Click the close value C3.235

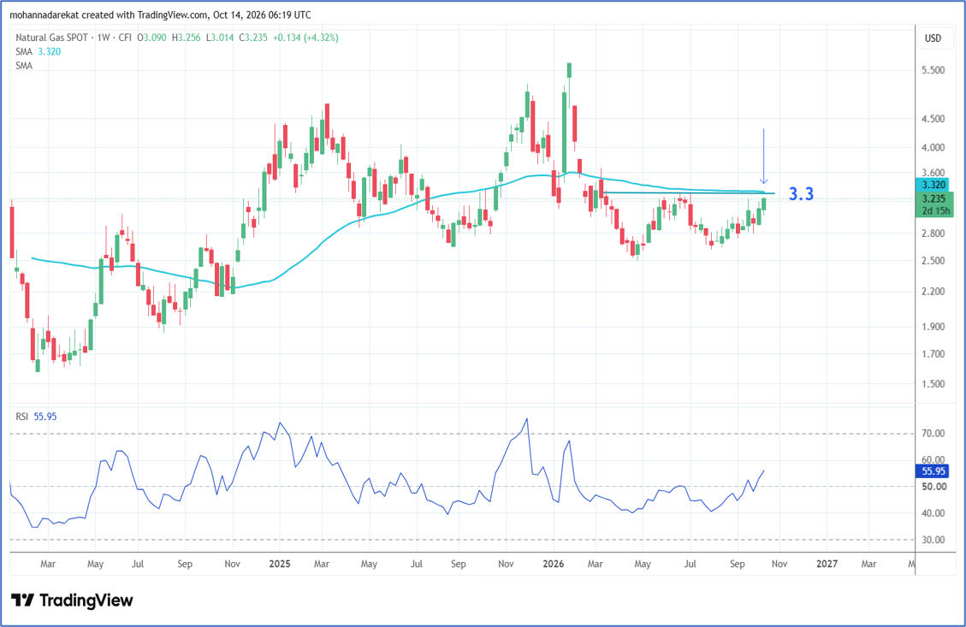tap(253, 38)
